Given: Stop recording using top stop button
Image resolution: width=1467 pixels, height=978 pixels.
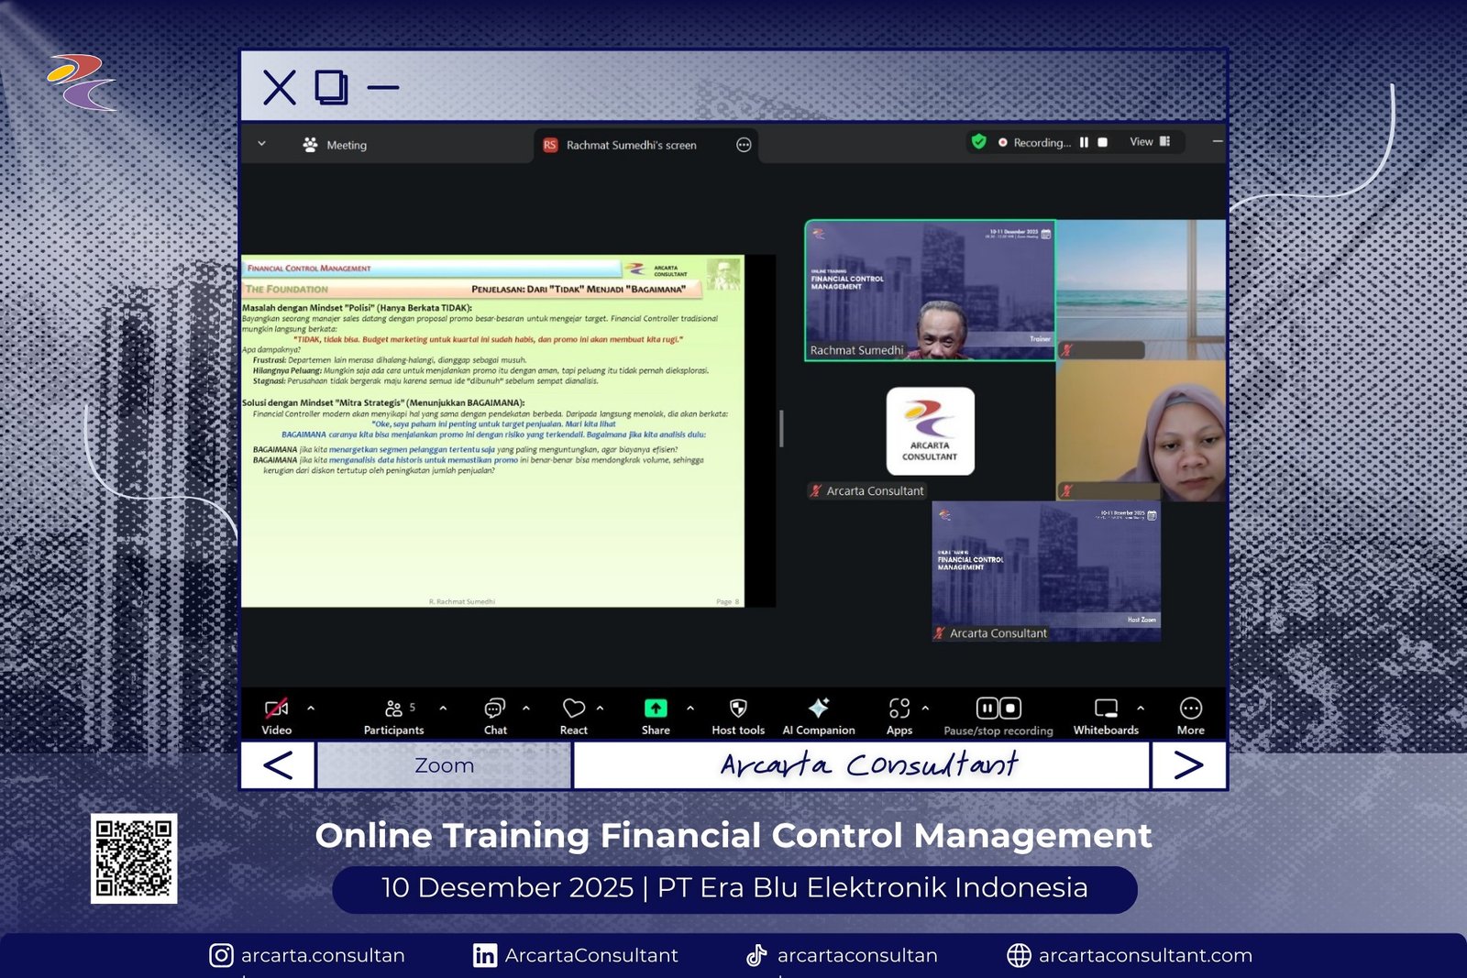Looking at the screenshot, I should 1103,143.
